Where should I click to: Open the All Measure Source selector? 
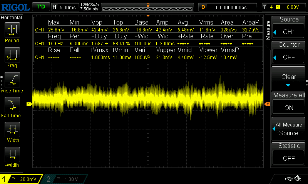coord(289,129)
